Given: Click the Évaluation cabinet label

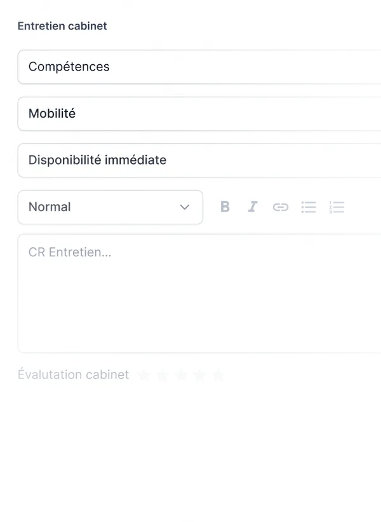Looking at the screenshot, I should click(72, 374).
